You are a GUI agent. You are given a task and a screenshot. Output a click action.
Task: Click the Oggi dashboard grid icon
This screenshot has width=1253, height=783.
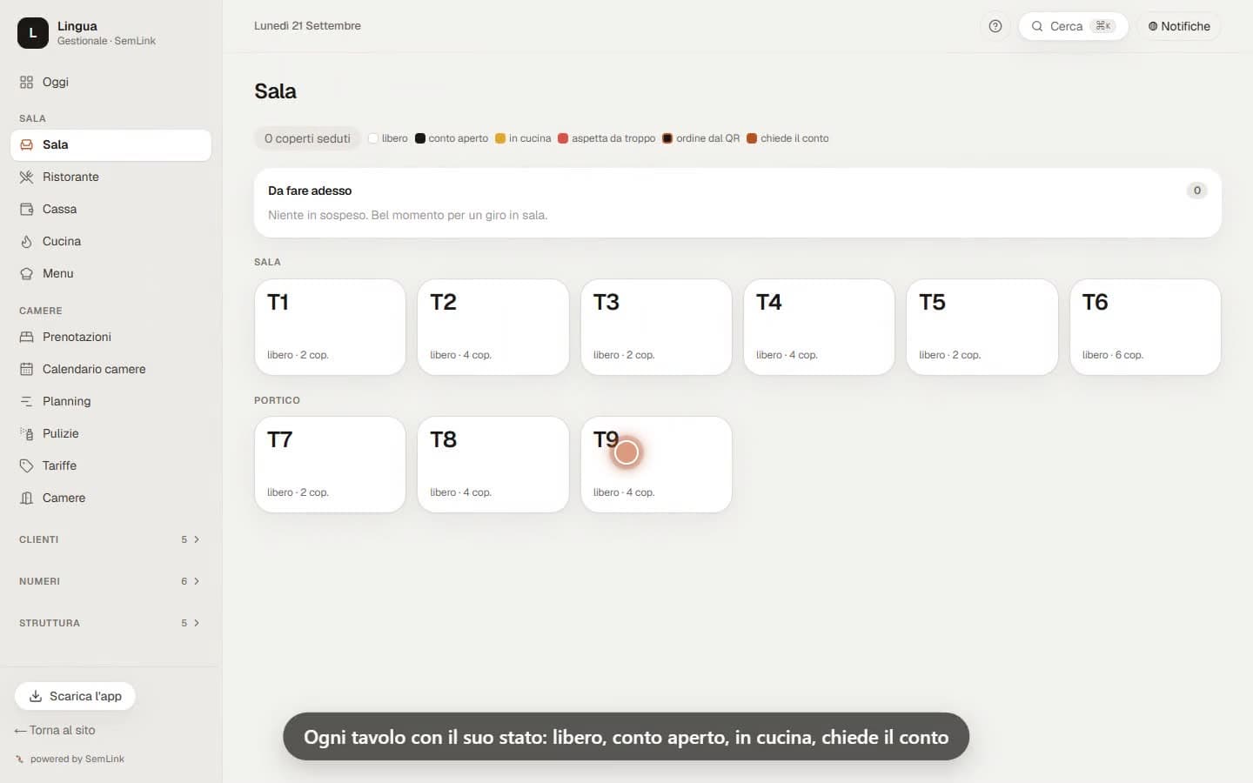point(26,82)
